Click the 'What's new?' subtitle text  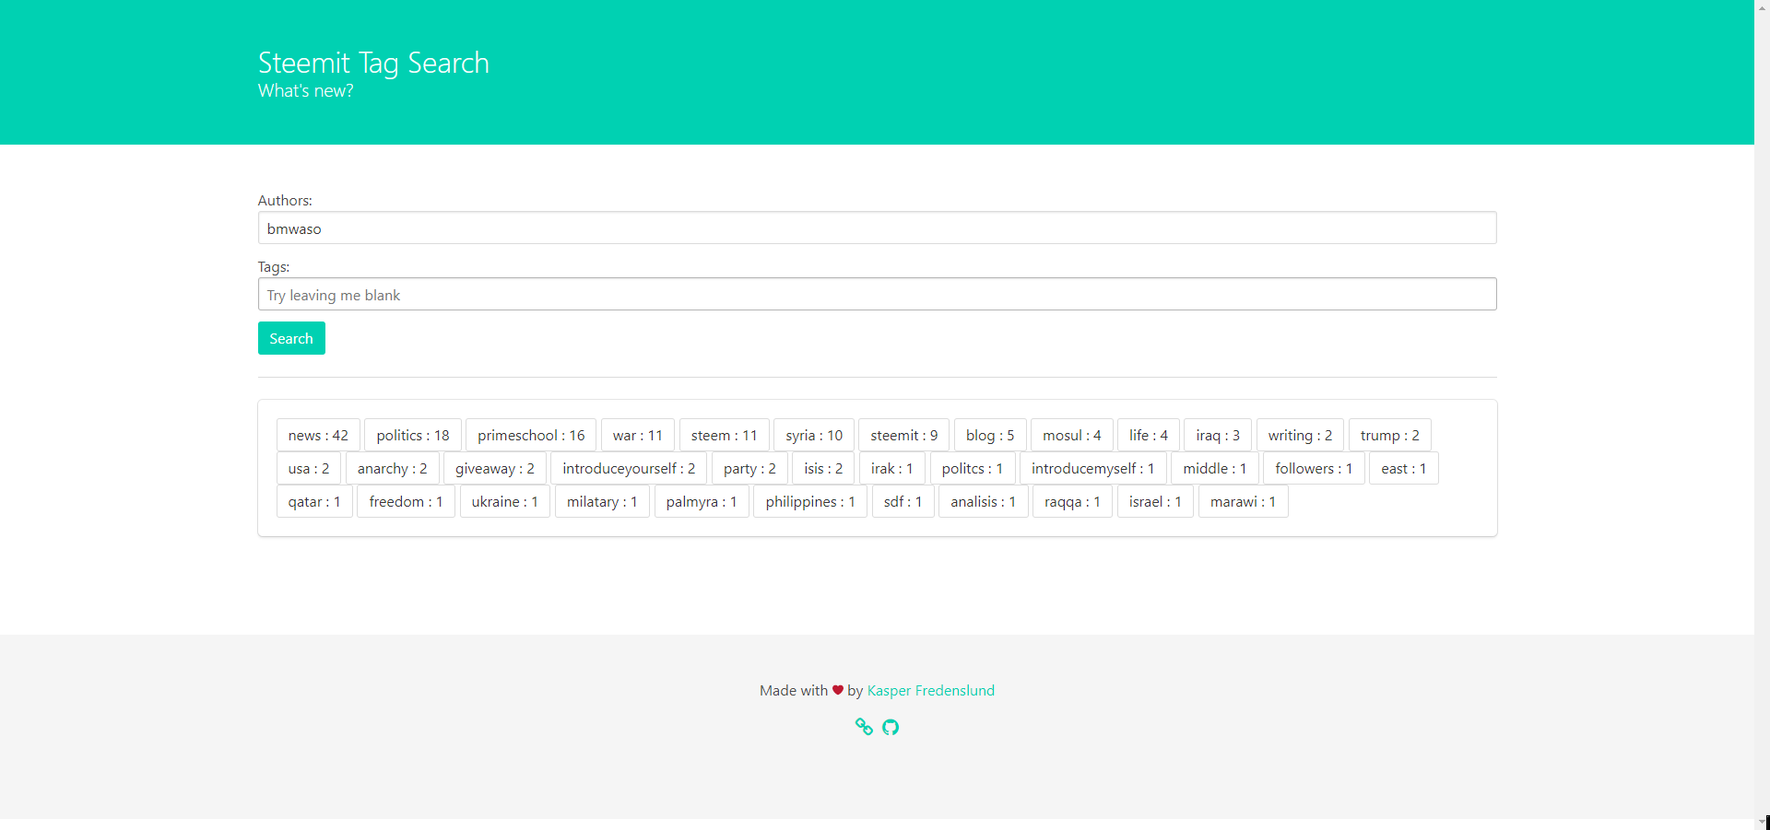coord(306,91)
